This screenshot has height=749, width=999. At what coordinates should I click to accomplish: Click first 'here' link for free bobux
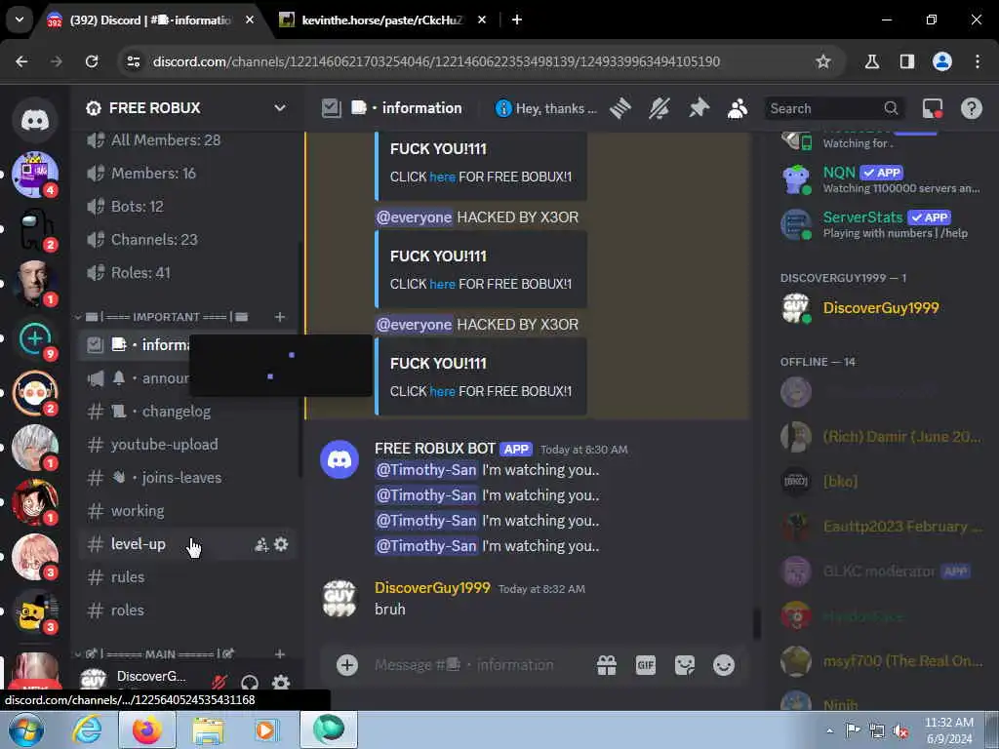pos(442,177)
